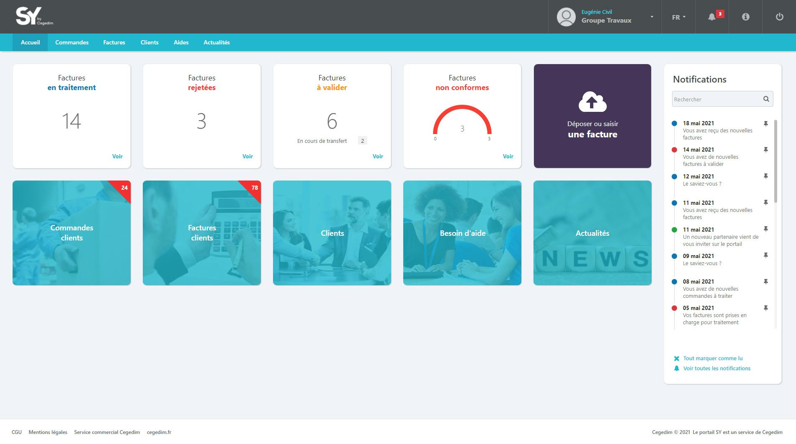Viewport: 796px width, 444px height.
Task: Switch to the Commandes tab
Action: [72, 42]
